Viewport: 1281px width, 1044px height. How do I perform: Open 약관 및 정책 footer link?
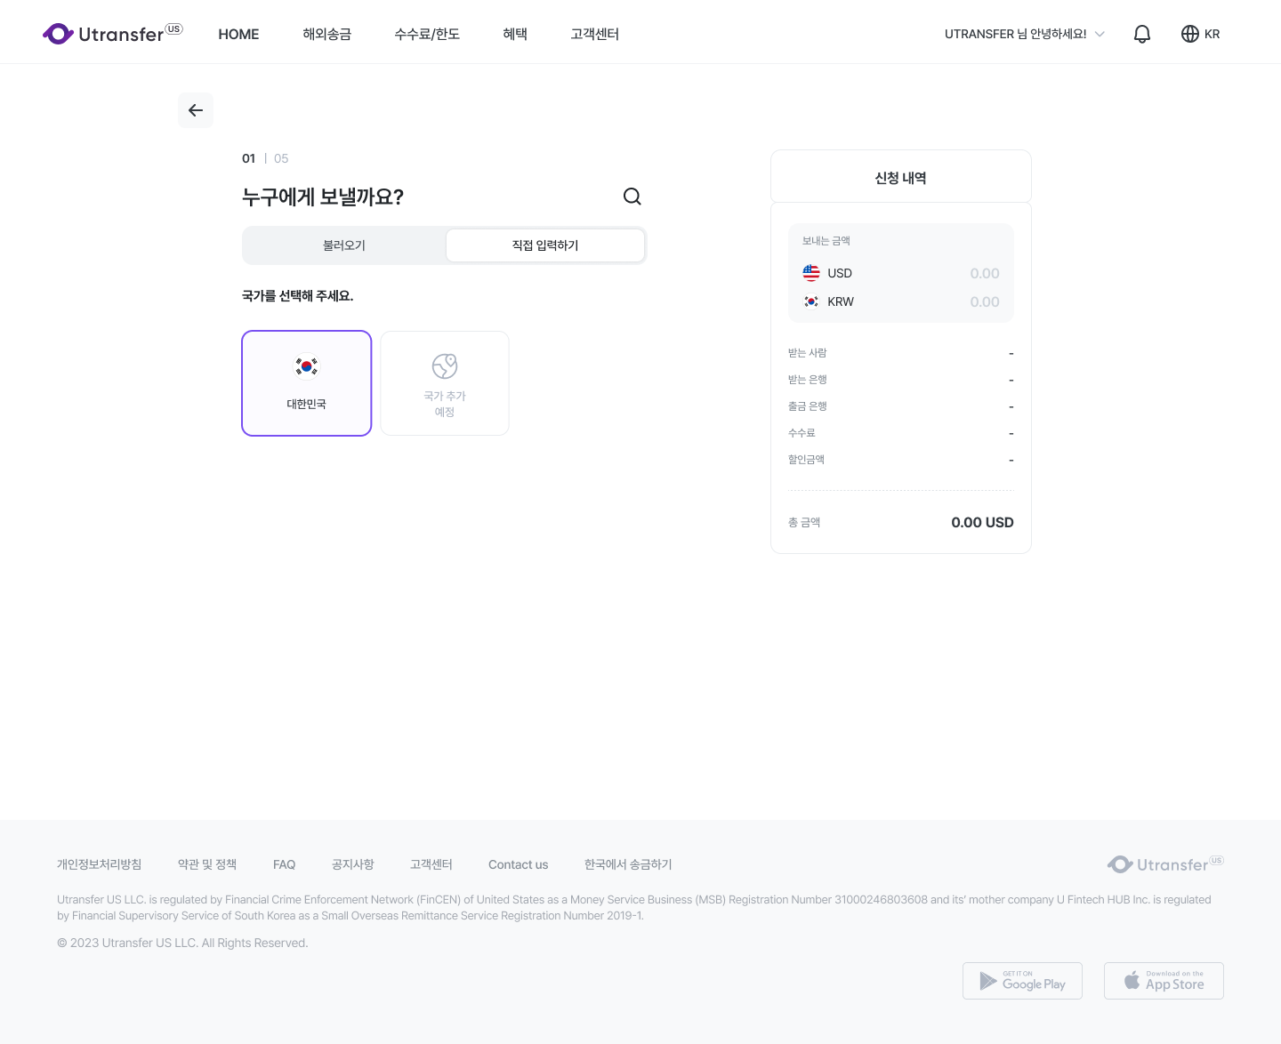207,864
